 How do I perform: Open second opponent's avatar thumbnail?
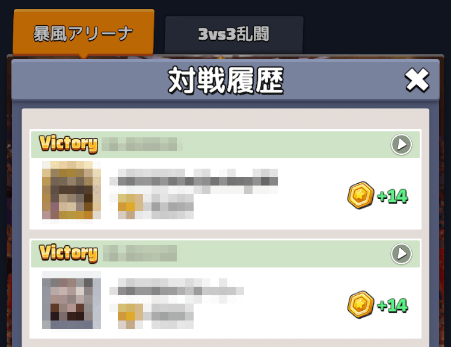pos(72,300)
